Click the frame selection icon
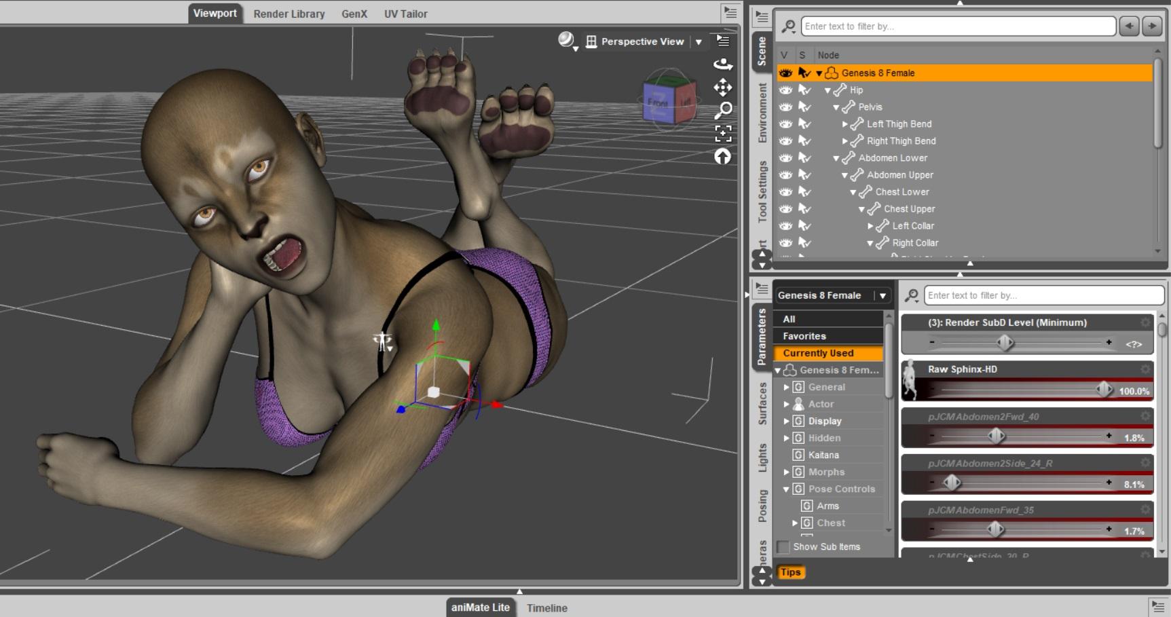Viewport: 1171px width, 617px height. [723, 133]
